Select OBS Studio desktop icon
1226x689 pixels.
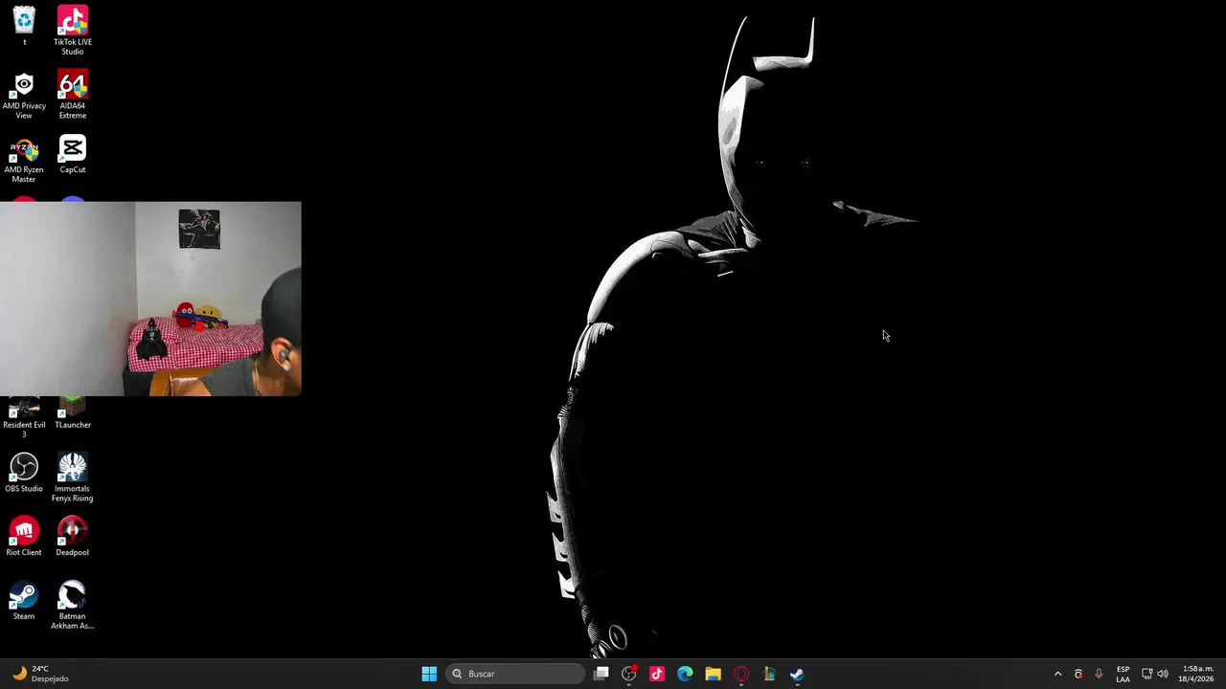click(x=24, y=473)
